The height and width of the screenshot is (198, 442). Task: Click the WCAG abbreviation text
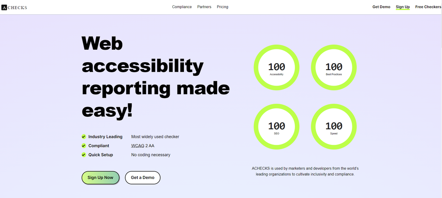tap(138, 146)
